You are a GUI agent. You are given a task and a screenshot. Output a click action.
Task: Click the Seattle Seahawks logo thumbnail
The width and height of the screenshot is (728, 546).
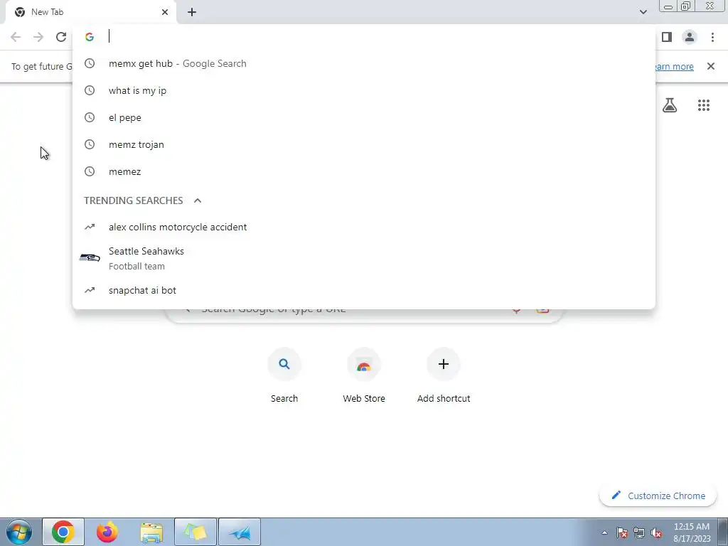coord(90,258)
